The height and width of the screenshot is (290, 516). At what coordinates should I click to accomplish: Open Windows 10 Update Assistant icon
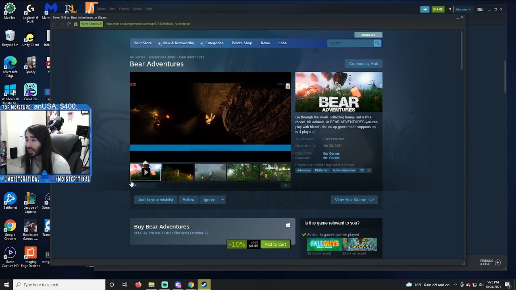(x=10, y=94)
